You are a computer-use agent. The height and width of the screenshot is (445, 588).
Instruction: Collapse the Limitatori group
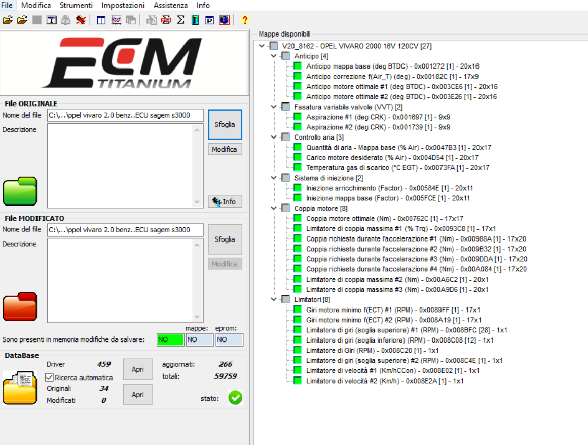point(274,299)
